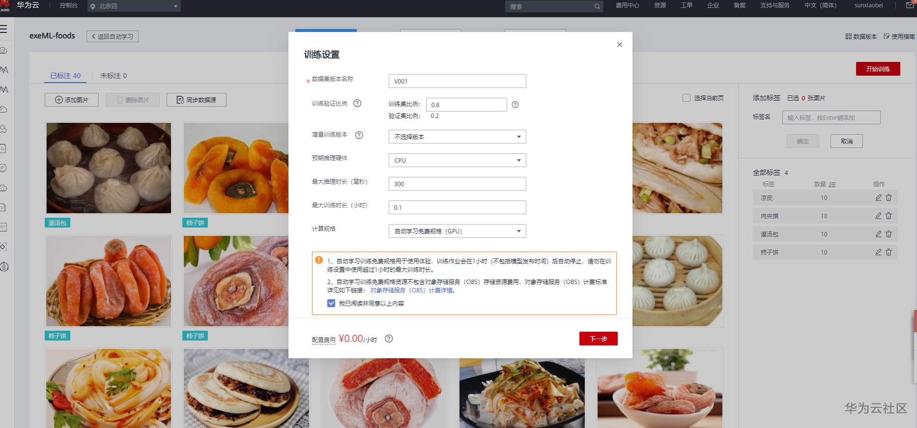Open 支持与服务 menu

tap(775, 5)
